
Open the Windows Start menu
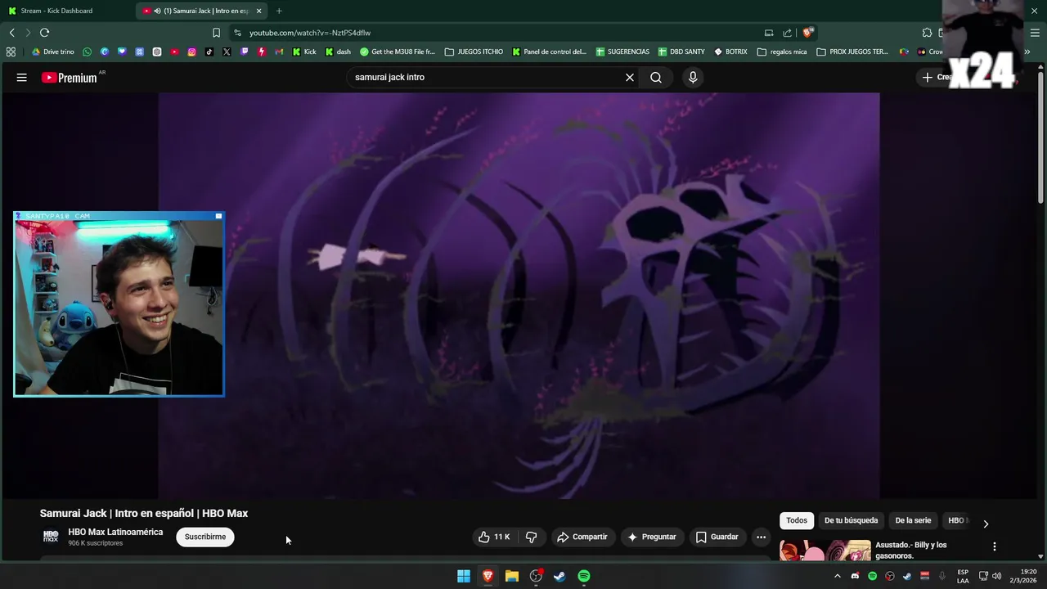pos(464,576)
